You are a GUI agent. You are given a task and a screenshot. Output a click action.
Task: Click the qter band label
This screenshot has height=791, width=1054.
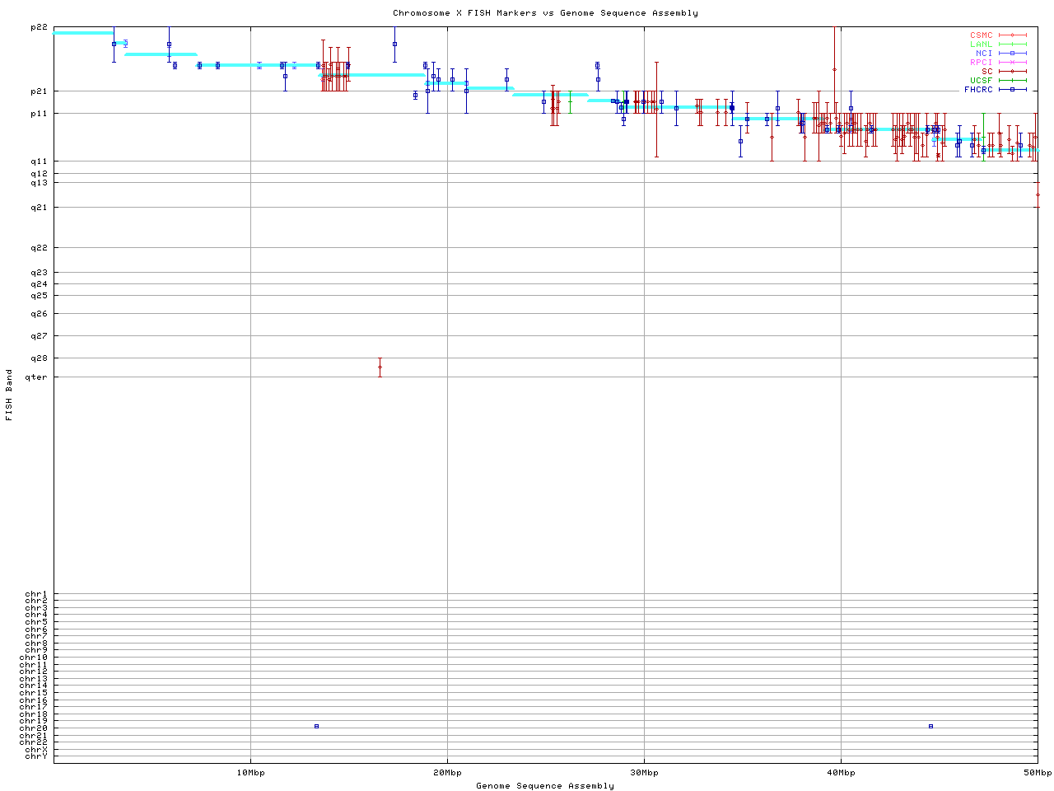37,377
